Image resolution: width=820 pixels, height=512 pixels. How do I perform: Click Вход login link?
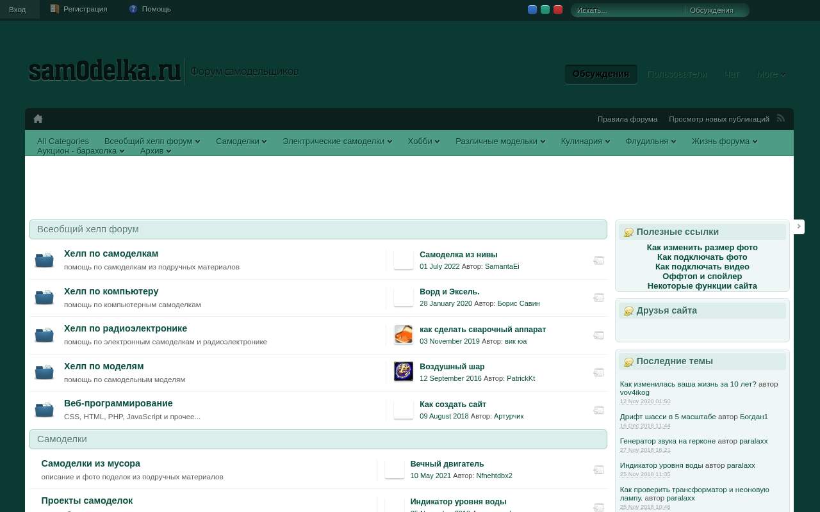coord(17,10)
